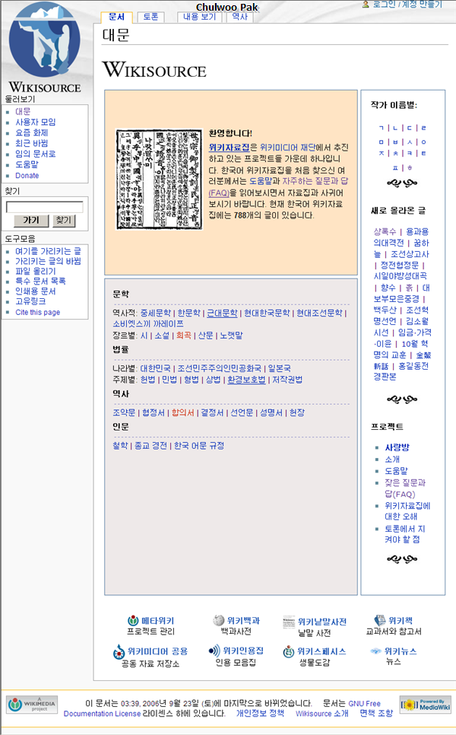
Task: Open 가리키는 글의 바뀜 link
Action: pos(48,261)
